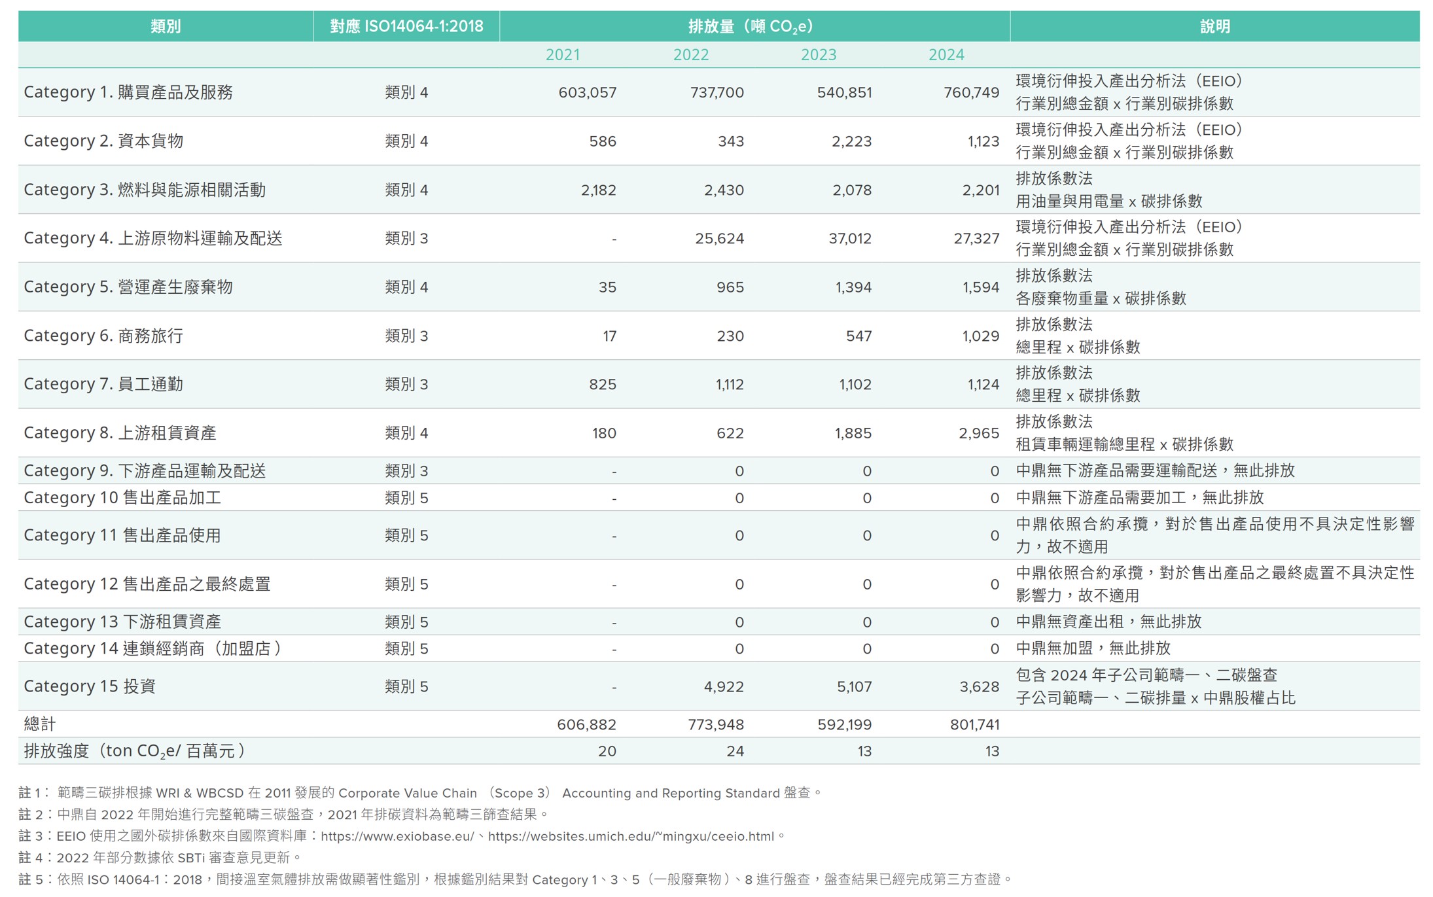
Task: Click the 總計 row label
Action: coord(40,724)
